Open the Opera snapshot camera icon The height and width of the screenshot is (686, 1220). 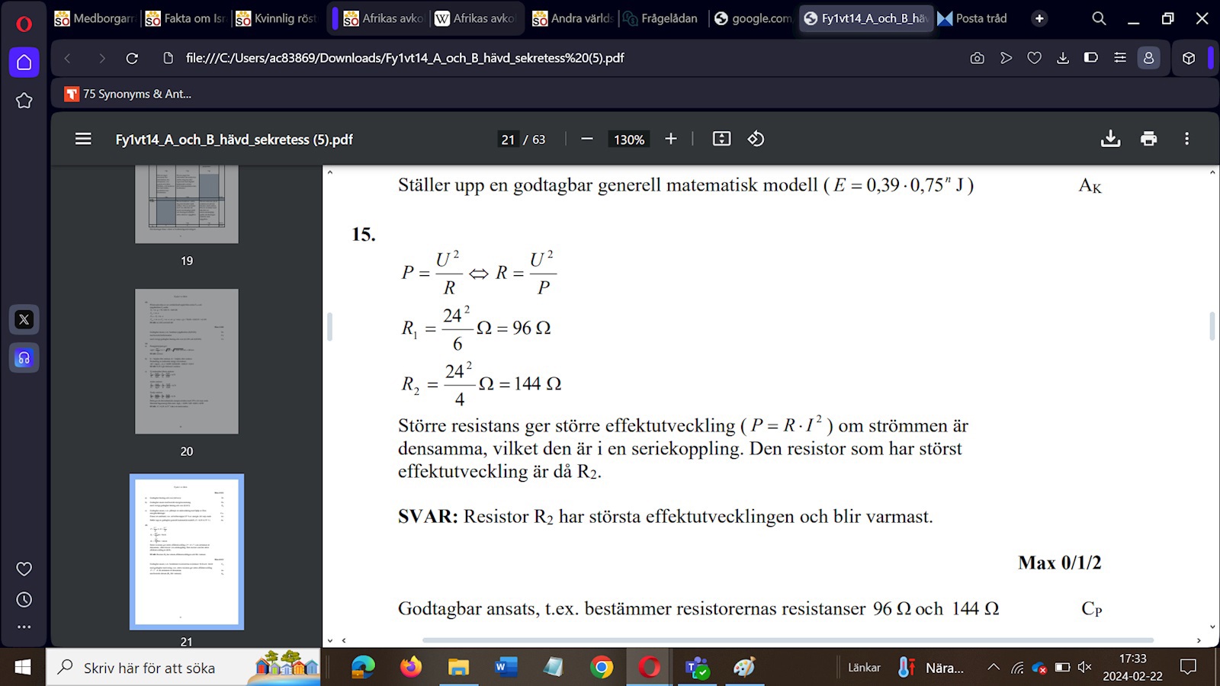pos(977,58)
